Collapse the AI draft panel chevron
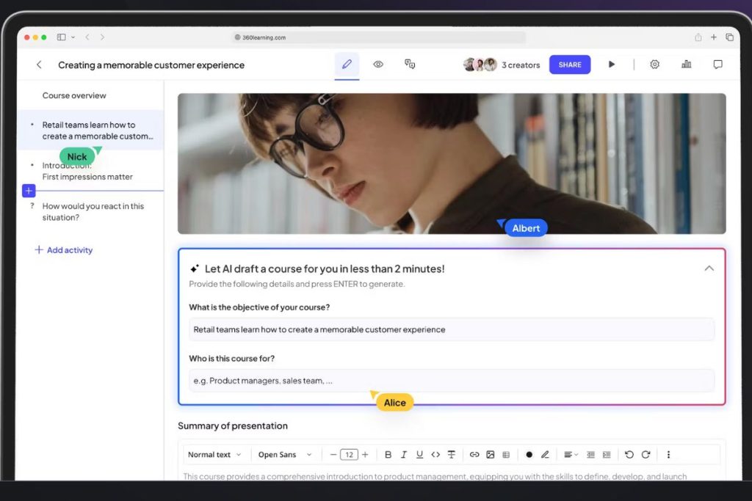Screen dimensions: 752x501 709,268
